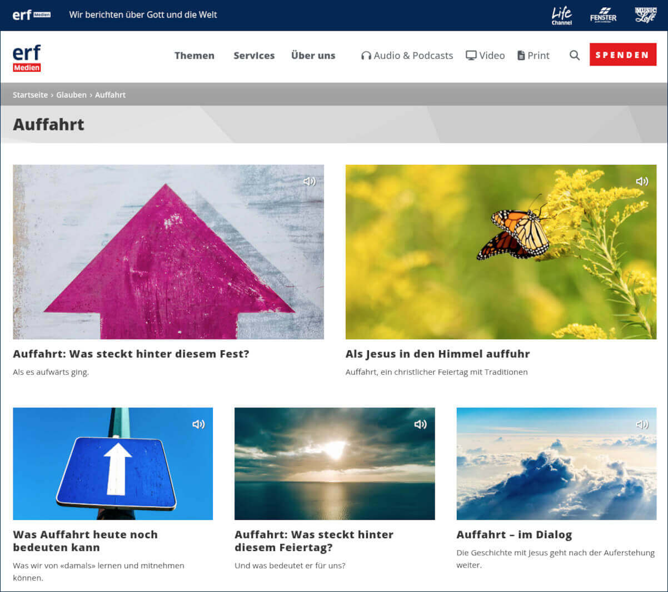Open the butterfly article thumbnail
Image resolution: width=668 pixels, height=592 pixels.
click(500, 252)
